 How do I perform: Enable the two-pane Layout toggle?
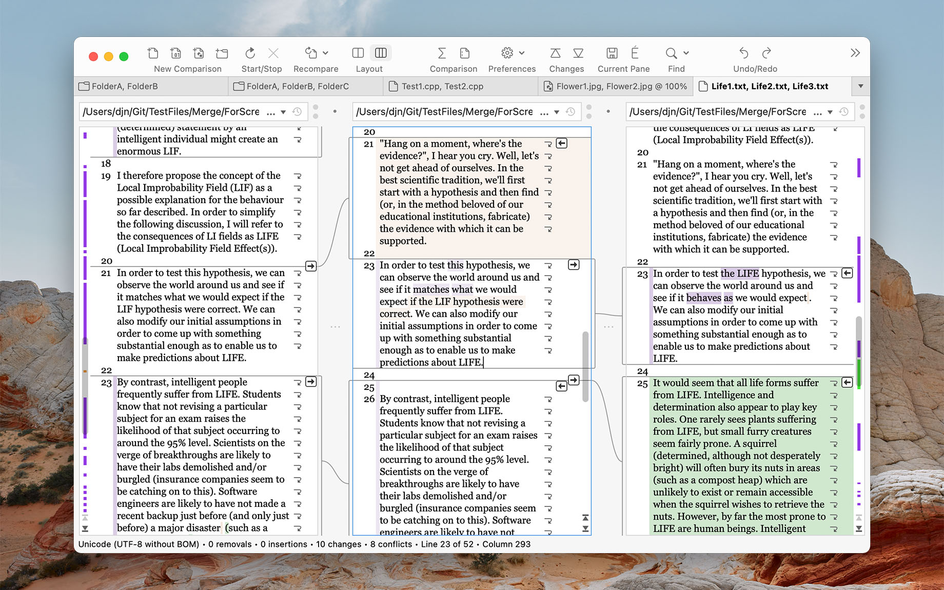pyautogui.click(x=357, y=53)
